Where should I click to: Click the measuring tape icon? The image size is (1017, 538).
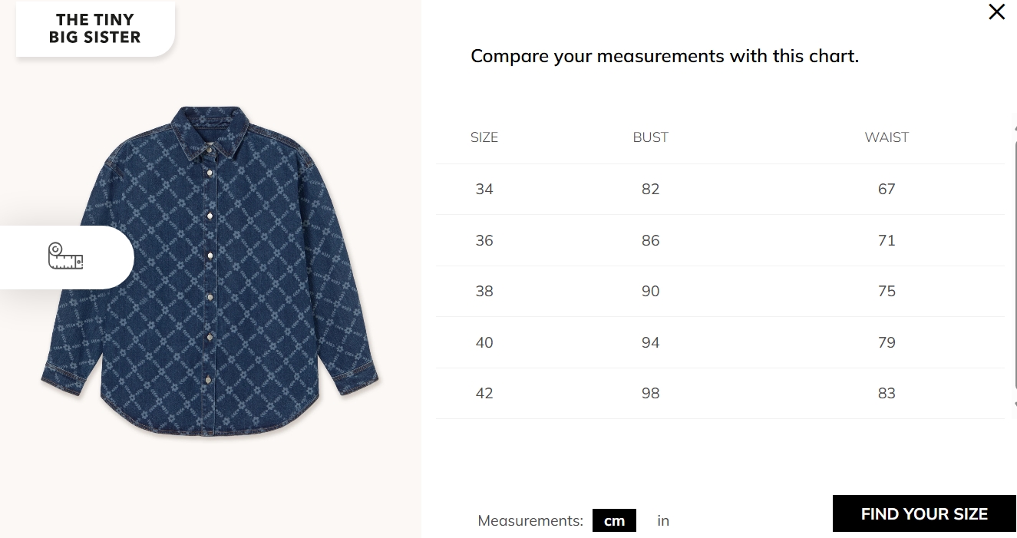pyautogui.click(x=65, y=256)
